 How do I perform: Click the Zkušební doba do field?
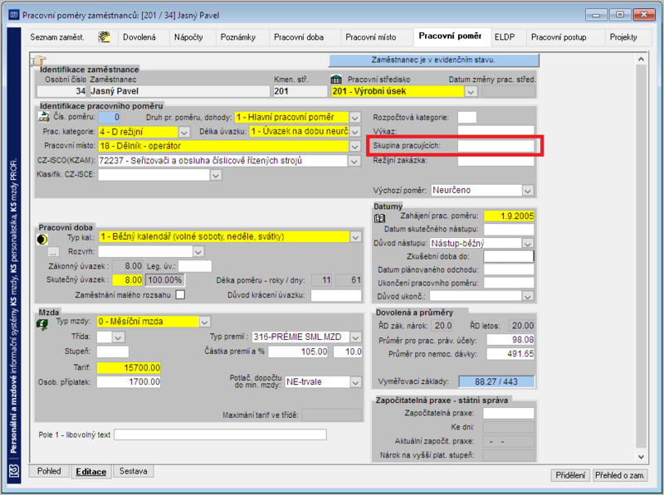(x=509, y=256)
